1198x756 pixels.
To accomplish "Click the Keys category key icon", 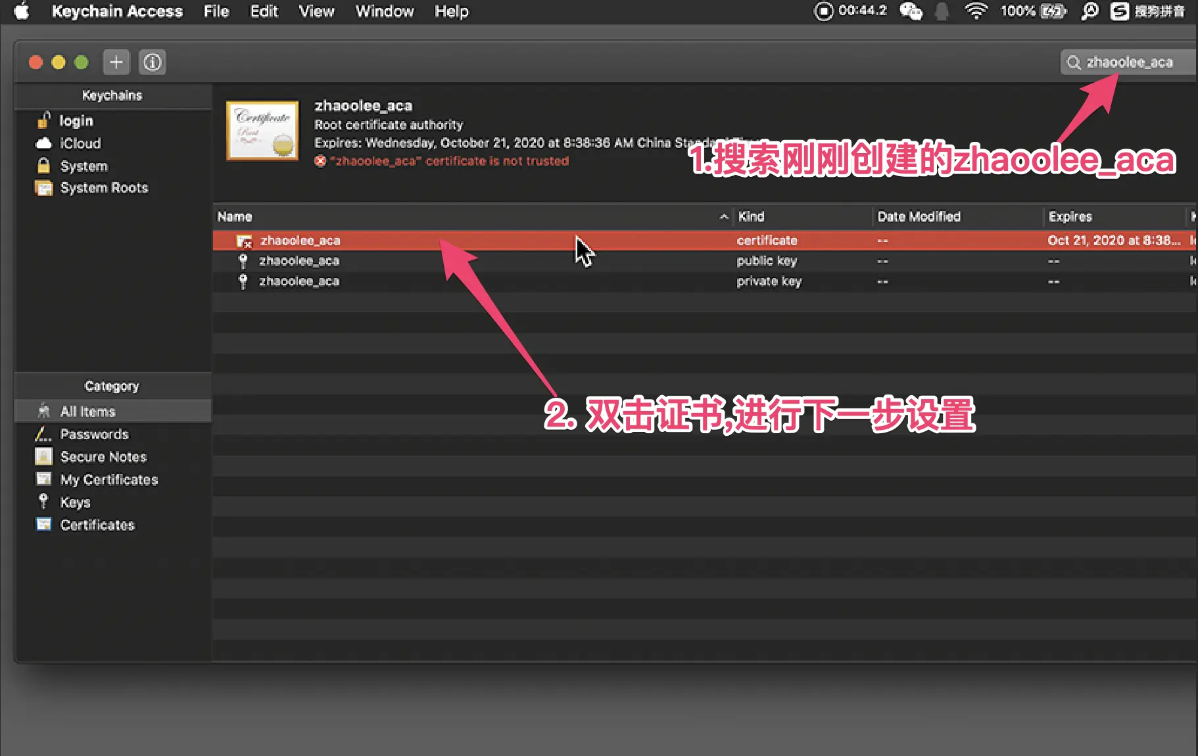I will click(43, 502).
